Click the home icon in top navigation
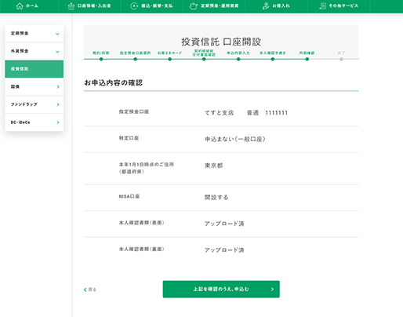403x317 pixels. click(20, 5)
